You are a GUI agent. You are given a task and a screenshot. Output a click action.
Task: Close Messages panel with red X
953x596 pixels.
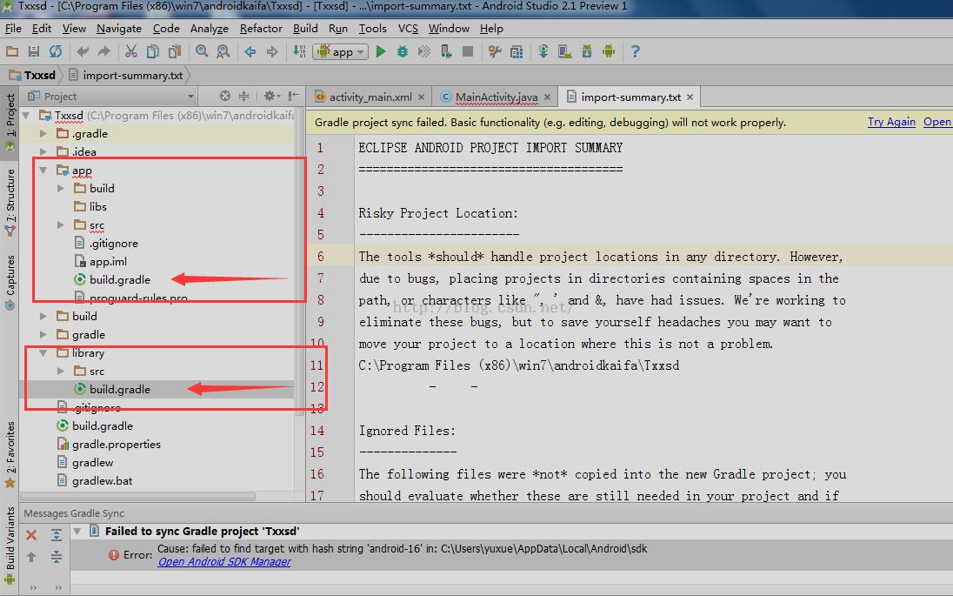point(31,535)
